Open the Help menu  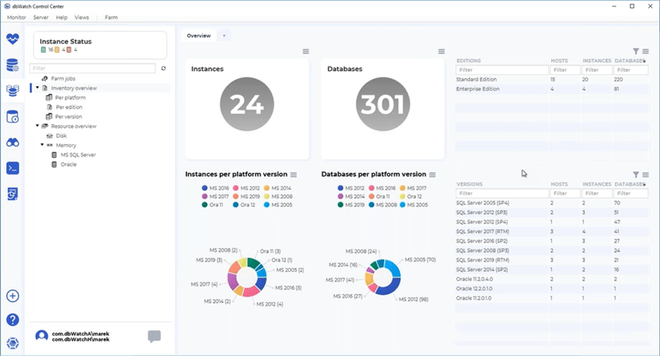(62, 18)
